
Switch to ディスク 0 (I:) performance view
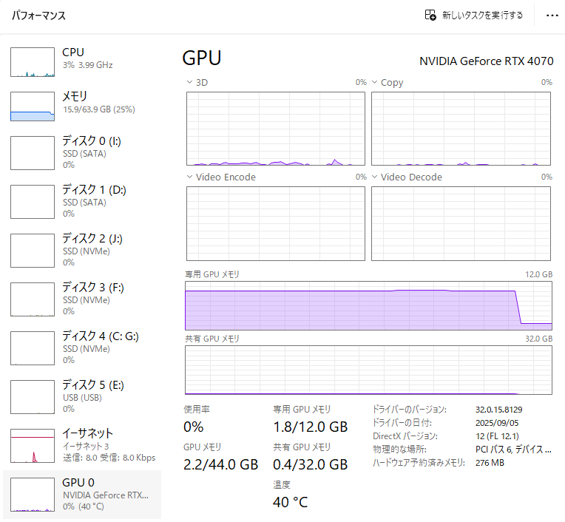[81, 152]
